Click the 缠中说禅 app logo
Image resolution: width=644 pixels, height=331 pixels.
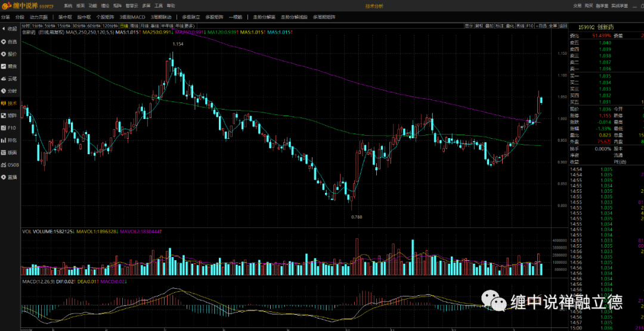27,6
